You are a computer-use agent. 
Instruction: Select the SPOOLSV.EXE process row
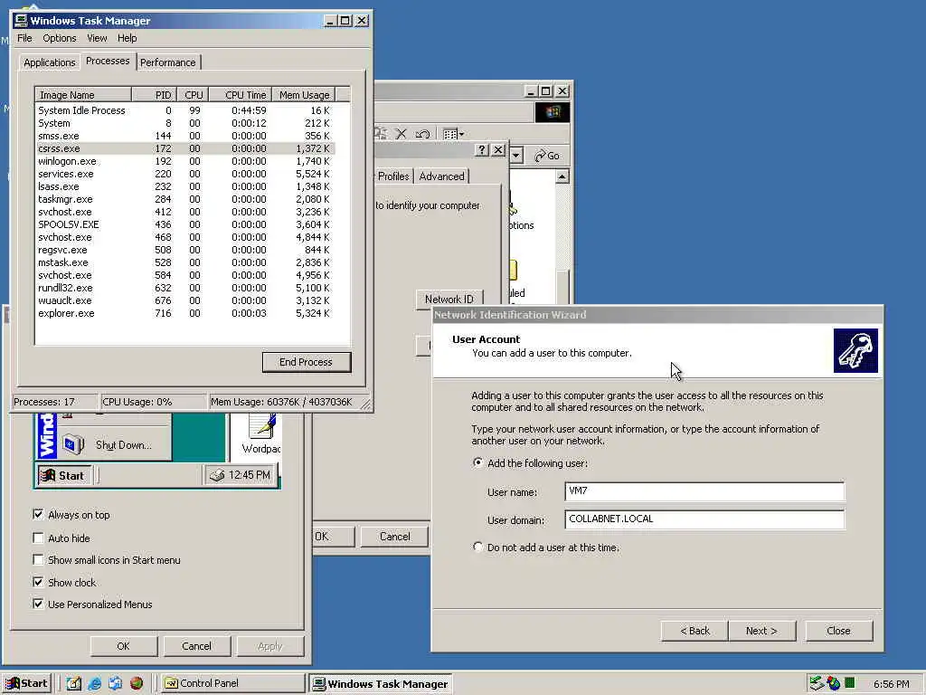(x=184, y=224)
